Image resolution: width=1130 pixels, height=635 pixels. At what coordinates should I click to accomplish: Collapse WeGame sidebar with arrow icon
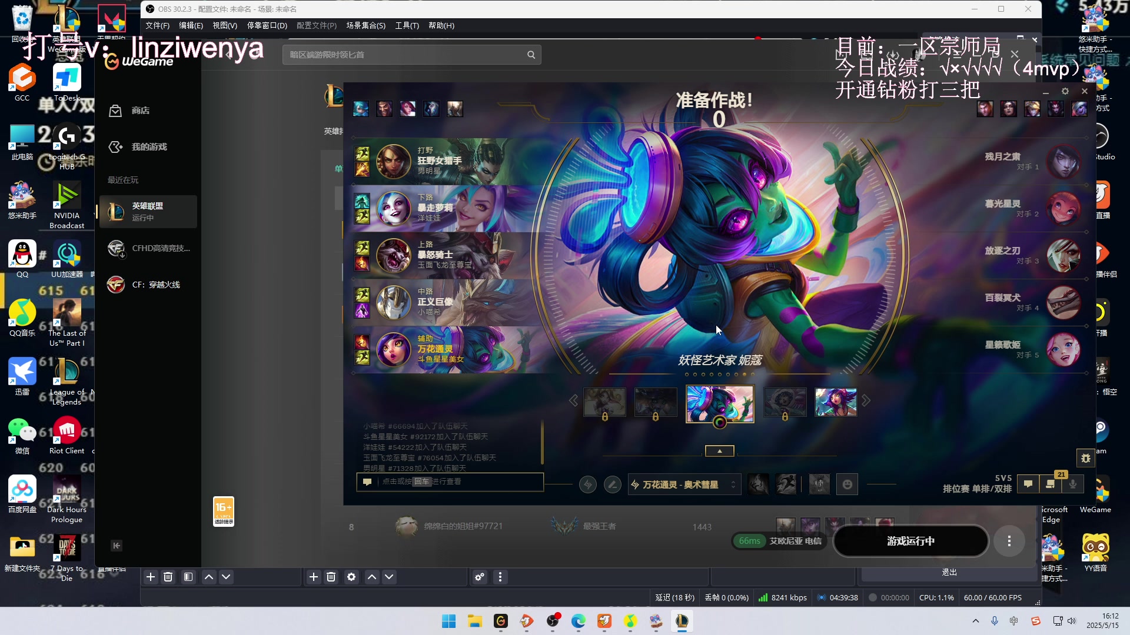pyautogui.click(x=117, y=546)
